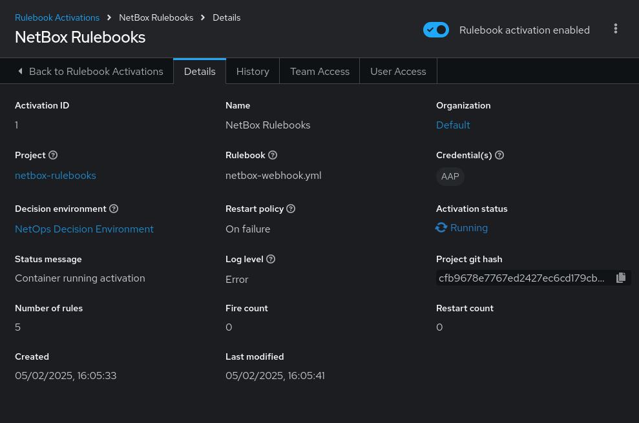Disable the Rulebook activation toggle

tap(435, 30)
